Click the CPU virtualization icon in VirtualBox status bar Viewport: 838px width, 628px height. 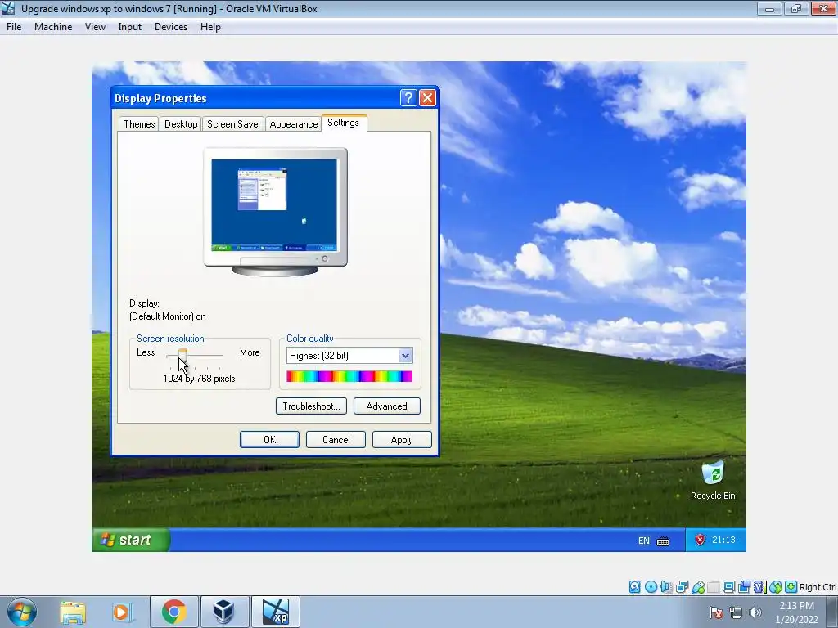(760, 587)
